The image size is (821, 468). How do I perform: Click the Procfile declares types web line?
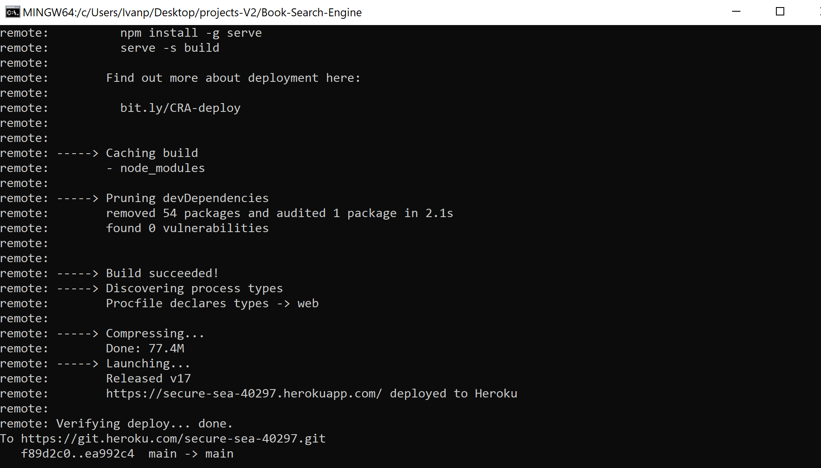(212, 303)
